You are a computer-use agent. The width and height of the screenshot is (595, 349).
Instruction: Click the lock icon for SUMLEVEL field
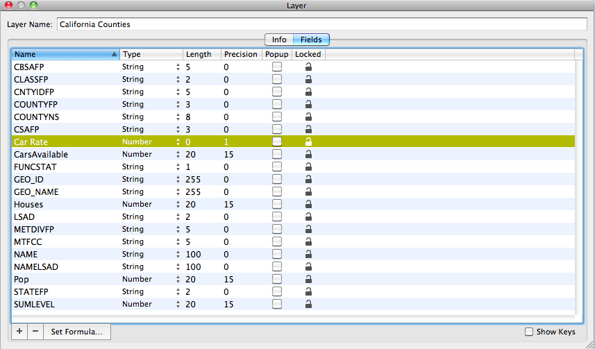click(308, 305)
